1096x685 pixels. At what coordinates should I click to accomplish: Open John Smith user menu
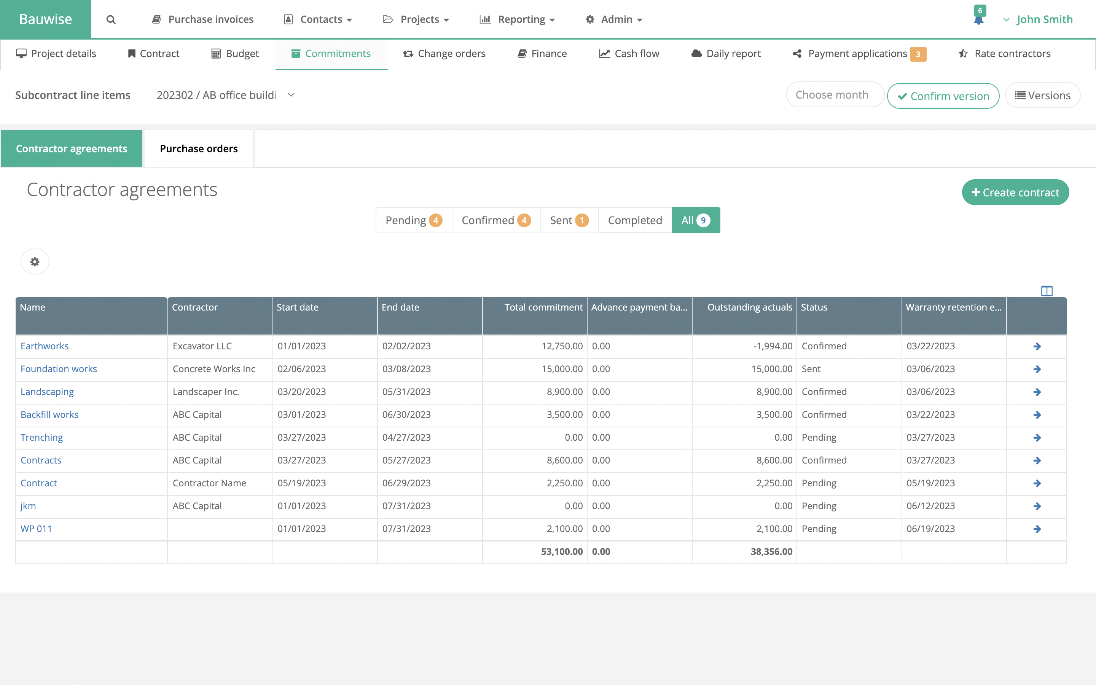pos(1037,19)
